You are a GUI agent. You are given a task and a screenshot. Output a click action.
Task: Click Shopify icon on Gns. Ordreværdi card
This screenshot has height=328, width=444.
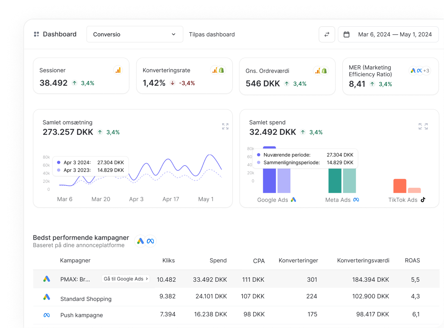pos(324,71)
